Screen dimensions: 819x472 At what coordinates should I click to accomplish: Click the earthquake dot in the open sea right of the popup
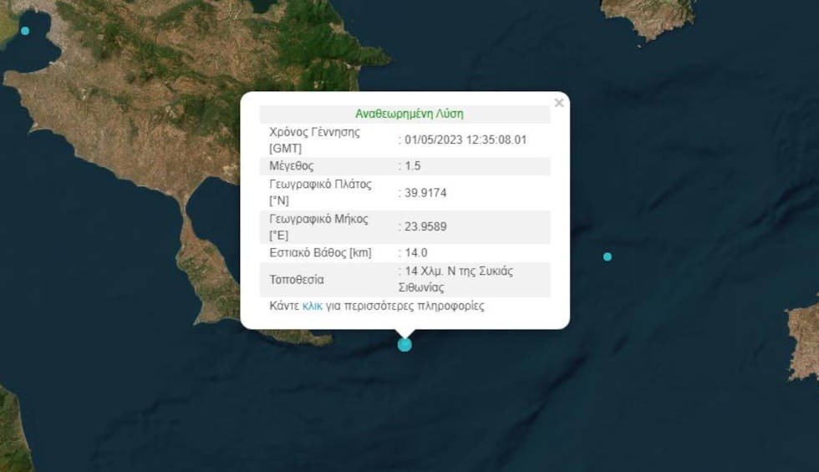(608, 256)
